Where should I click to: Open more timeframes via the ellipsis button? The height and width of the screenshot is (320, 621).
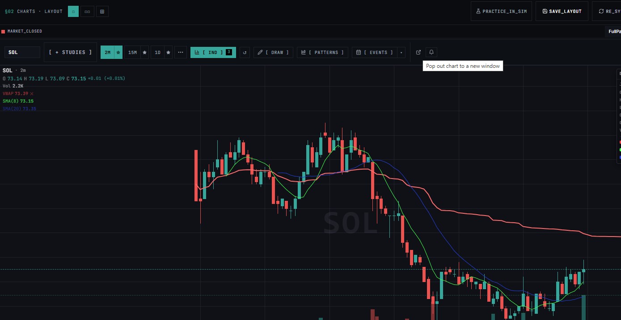click(x=181, y=52)
